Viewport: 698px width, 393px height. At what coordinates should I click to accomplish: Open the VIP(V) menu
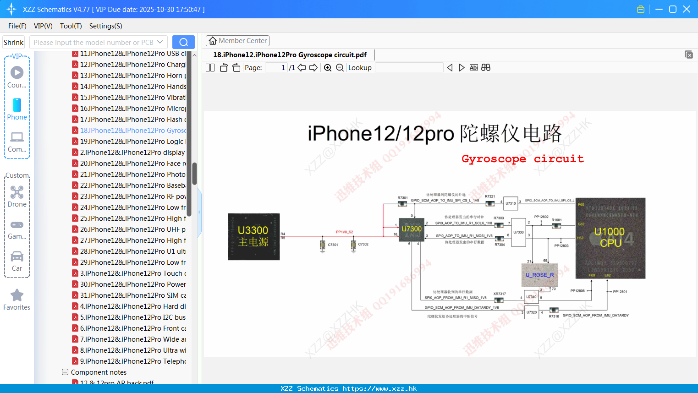[x=43, y=26]
